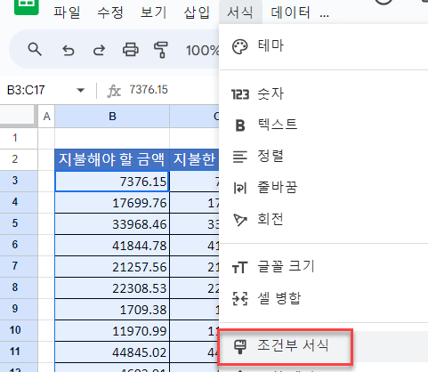Choose 테마 from the format menu

pos(324,46)
